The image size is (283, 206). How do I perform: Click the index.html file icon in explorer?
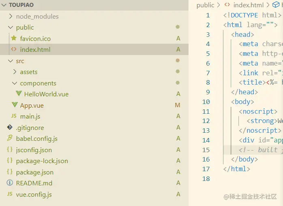point(14,49)
